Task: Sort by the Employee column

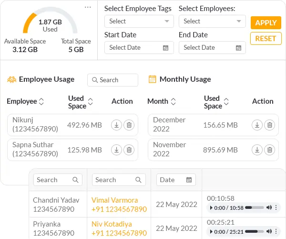Action: tap(41, 101)
